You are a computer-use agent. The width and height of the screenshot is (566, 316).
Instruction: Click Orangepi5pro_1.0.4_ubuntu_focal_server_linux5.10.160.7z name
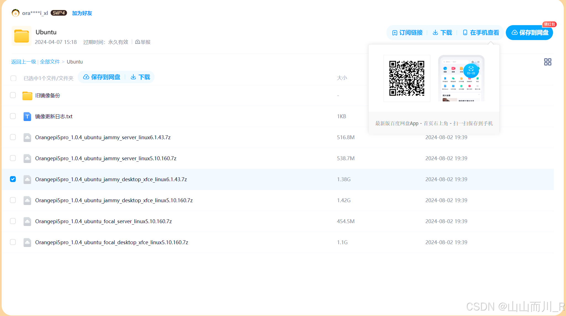coord(104,222)
